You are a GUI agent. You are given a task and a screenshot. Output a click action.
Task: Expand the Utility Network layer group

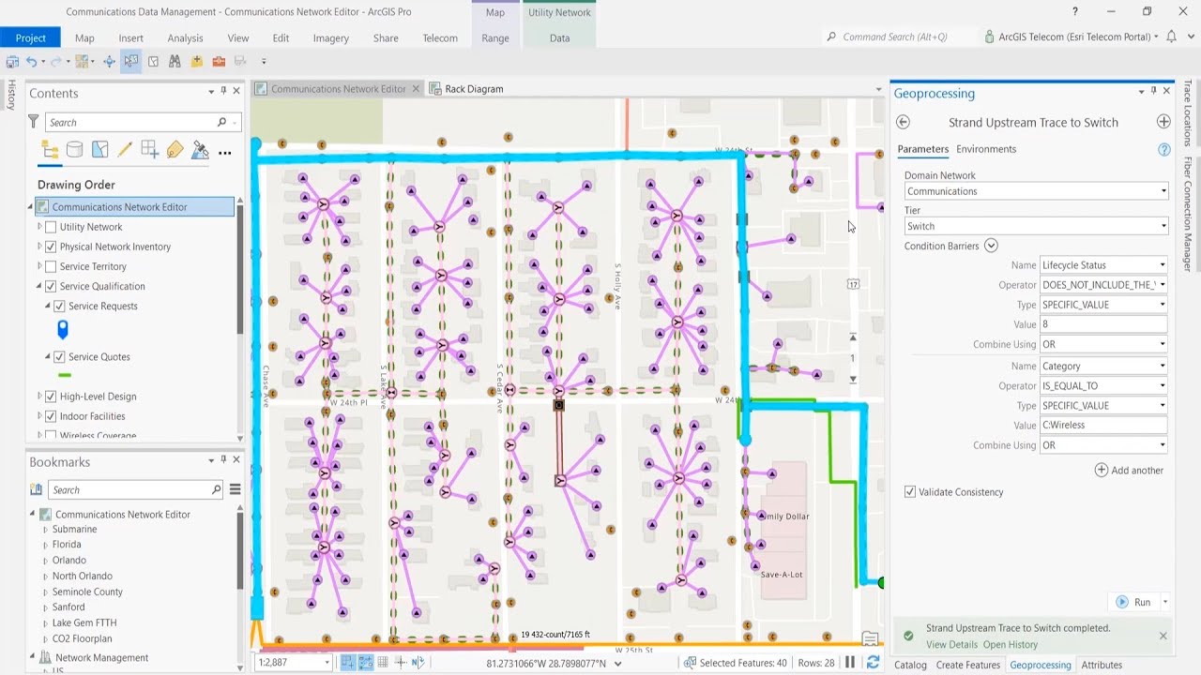(x=39, y=227)
